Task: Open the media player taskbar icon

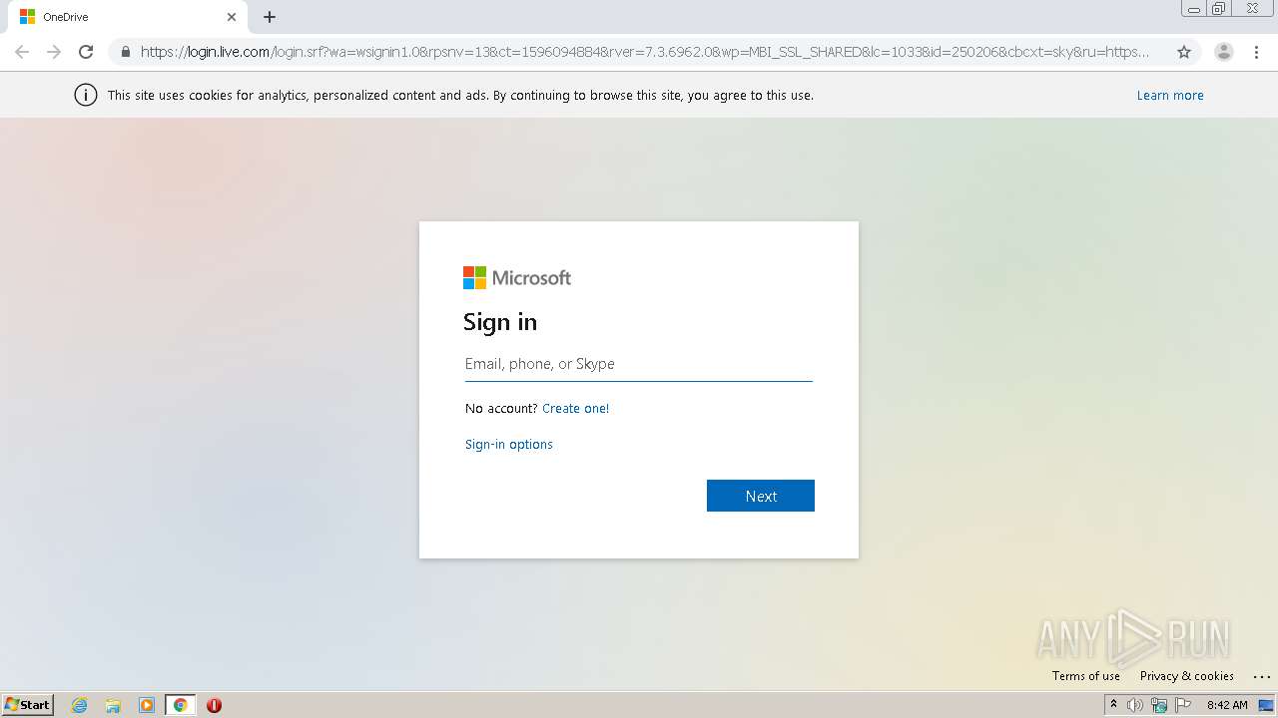Action: (x=147, y=705)
